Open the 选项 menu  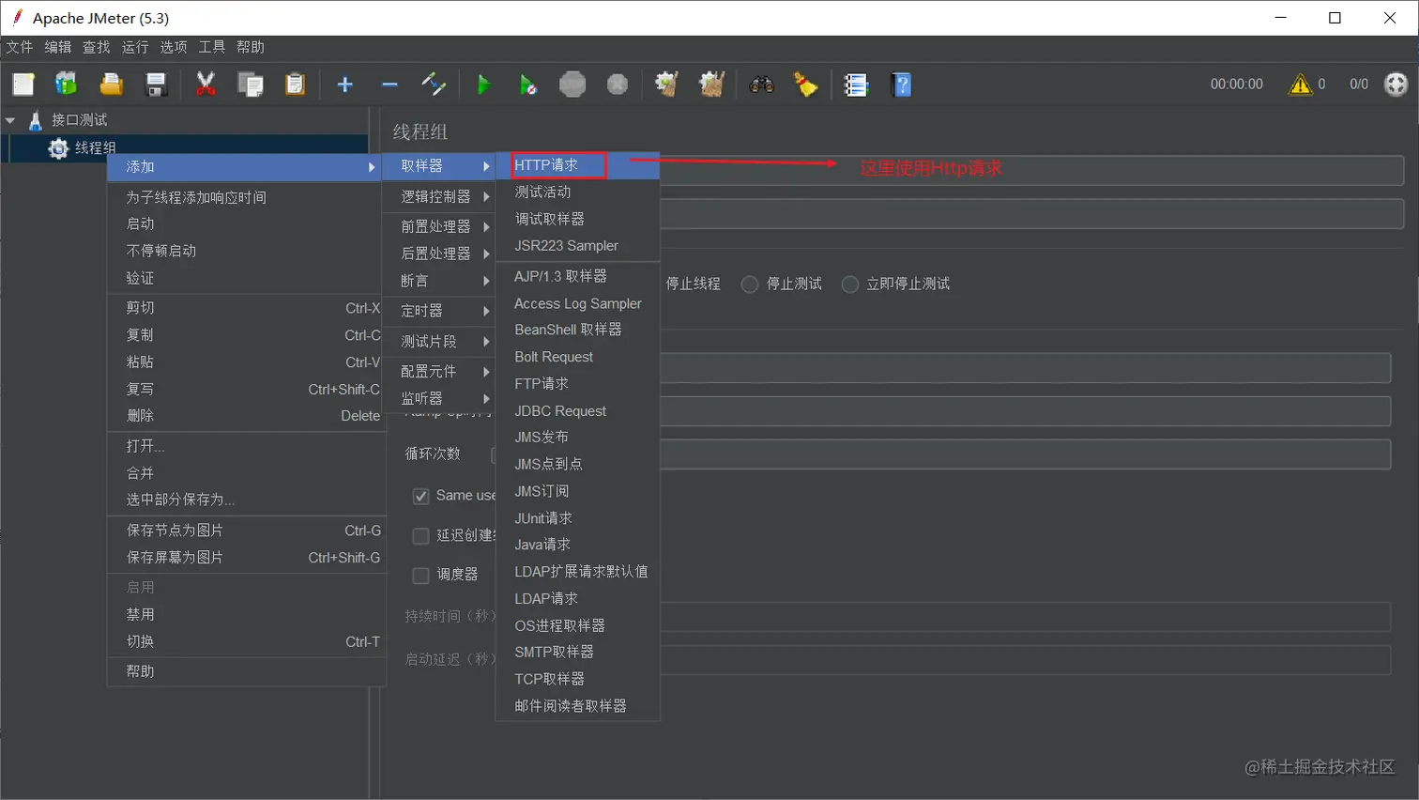174,47
